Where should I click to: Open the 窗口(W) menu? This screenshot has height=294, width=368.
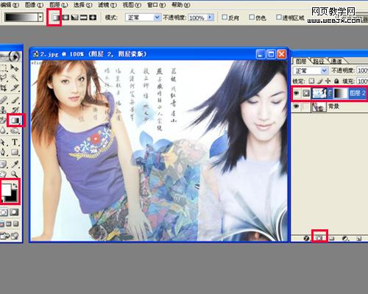pos(156,4)
